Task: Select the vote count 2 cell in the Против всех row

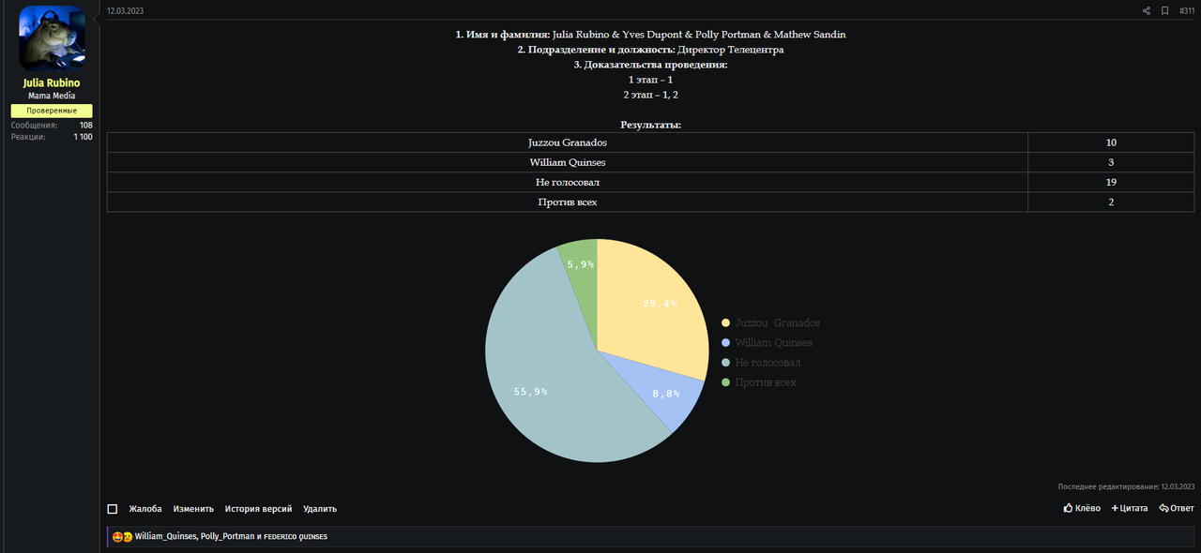Action: click(1111, 202)
